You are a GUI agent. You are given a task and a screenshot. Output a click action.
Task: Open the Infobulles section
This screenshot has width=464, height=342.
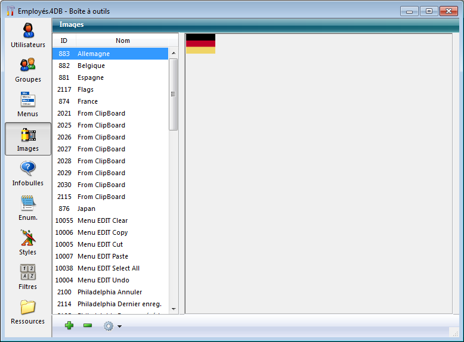[28, 173]
